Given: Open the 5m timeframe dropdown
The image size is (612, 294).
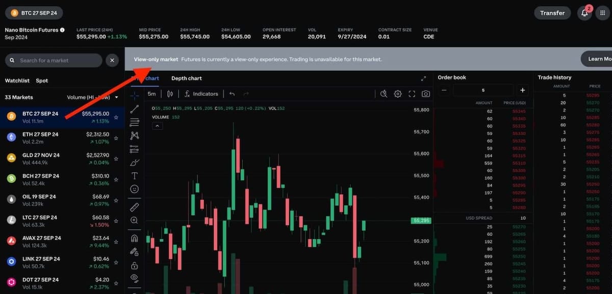Looking at the screenshot, I should coord(151,94).
